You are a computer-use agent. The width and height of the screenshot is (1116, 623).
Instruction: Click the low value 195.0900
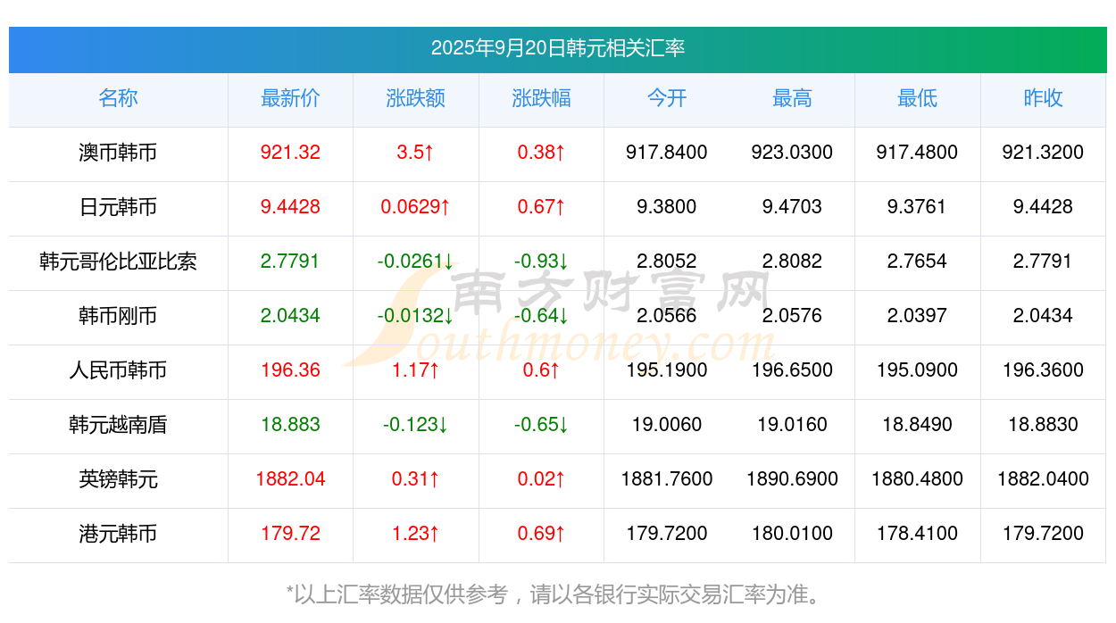pos(917,370)
